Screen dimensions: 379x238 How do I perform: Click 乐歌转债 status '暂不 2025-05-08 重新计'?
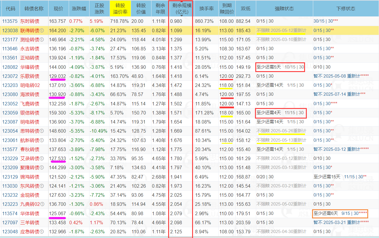click(x=341, y=76)
